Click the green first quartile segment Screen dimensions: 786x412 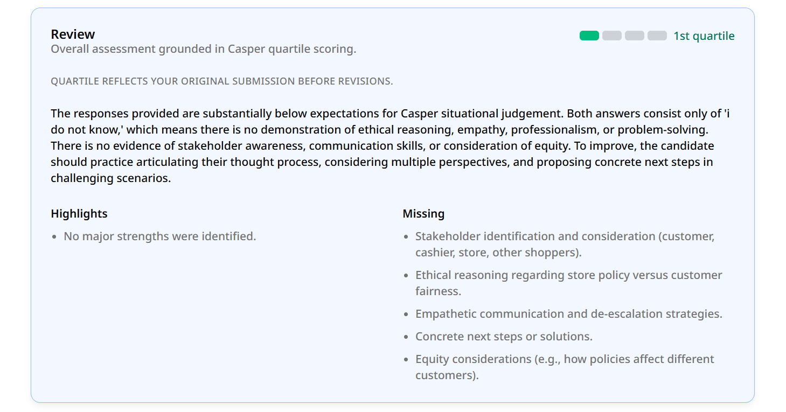click(589, 35)
